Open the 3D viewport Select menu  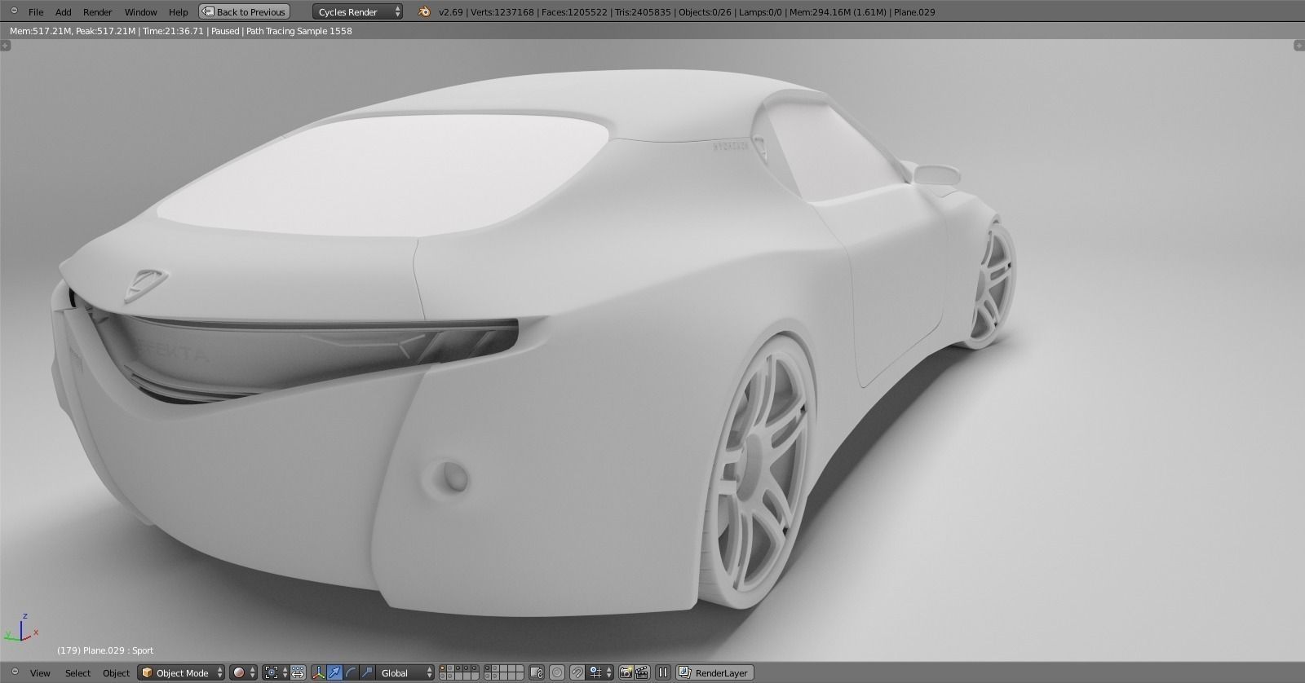pos(77,673)
